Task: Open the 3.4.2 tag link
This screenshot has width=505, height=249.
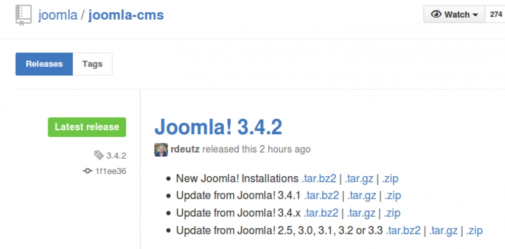Action: 116,155
